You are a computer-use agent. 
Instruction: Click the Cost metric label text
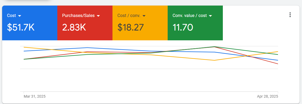click(11, 15)
